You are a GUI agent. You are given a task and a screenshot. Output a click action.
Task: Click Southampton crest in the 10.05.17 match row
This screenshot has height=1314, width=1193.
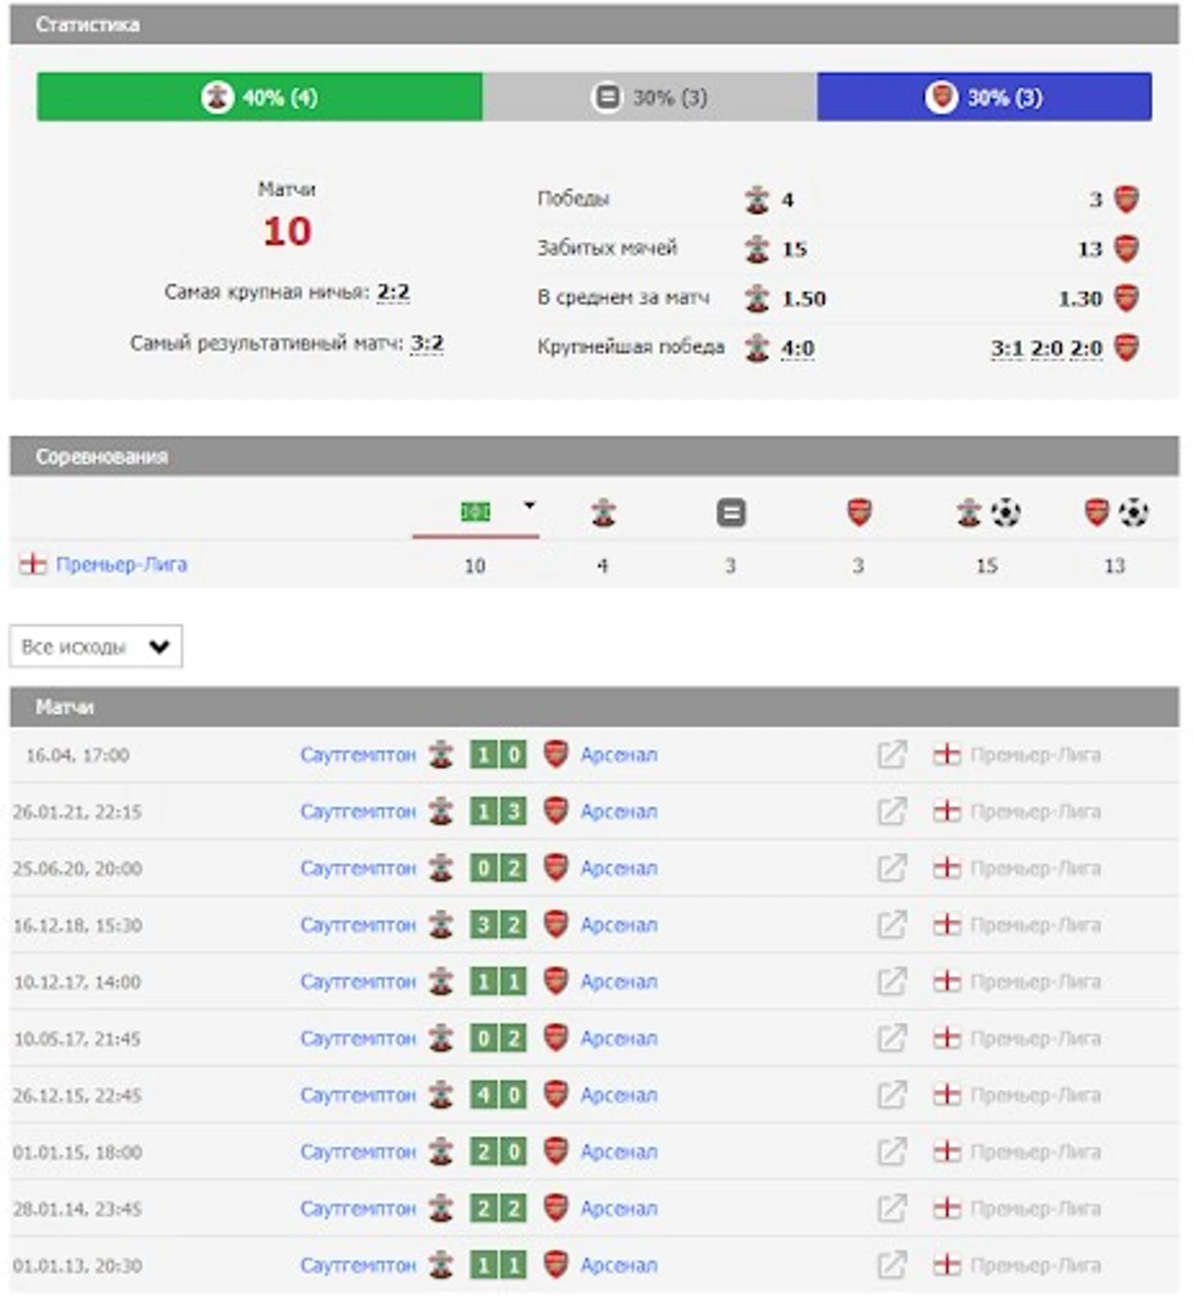(441, 1039)
